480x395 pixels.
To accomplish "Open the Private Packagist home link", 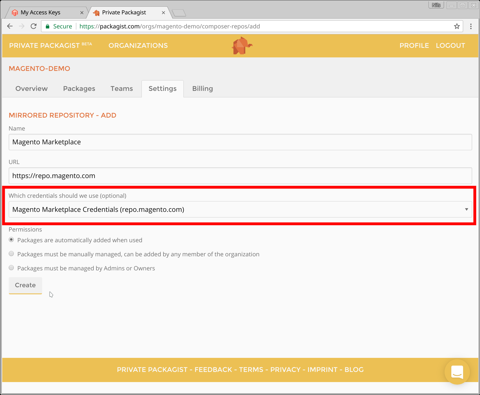I will (51, 45).
